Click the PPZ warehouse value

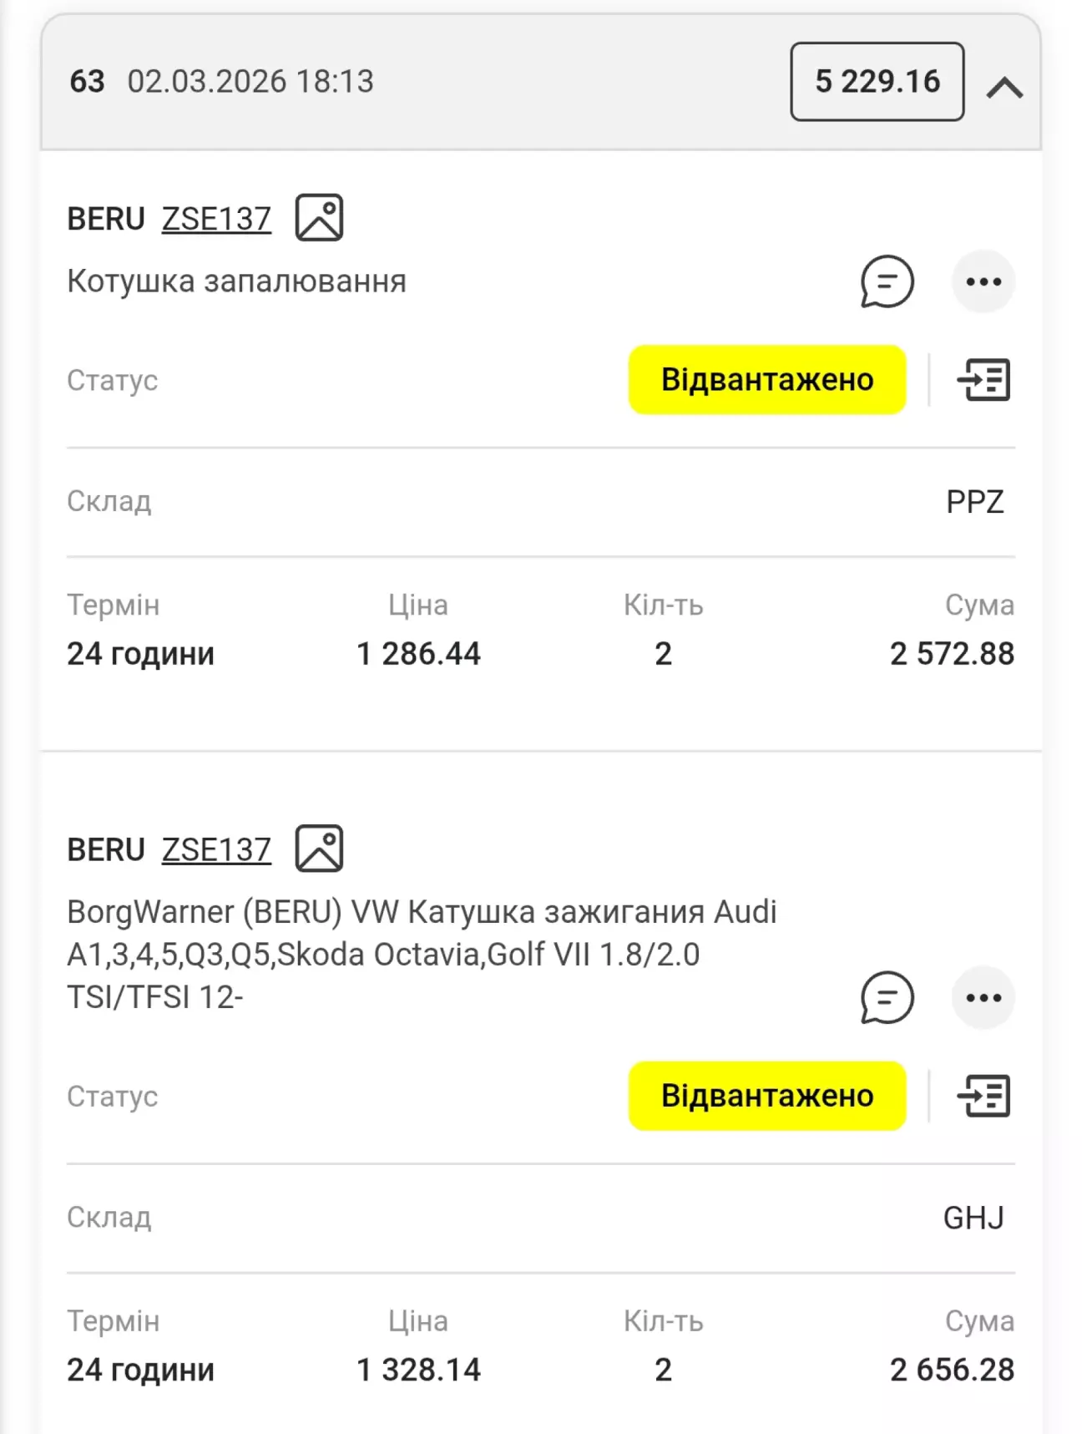click(x=974, y=502)
